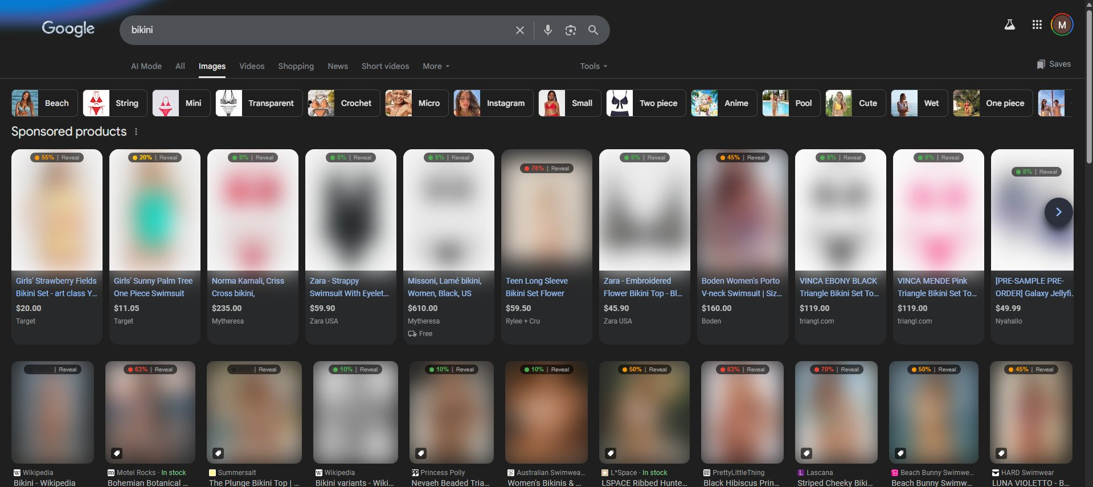Switch to Short videos tab

pos(385,66)
